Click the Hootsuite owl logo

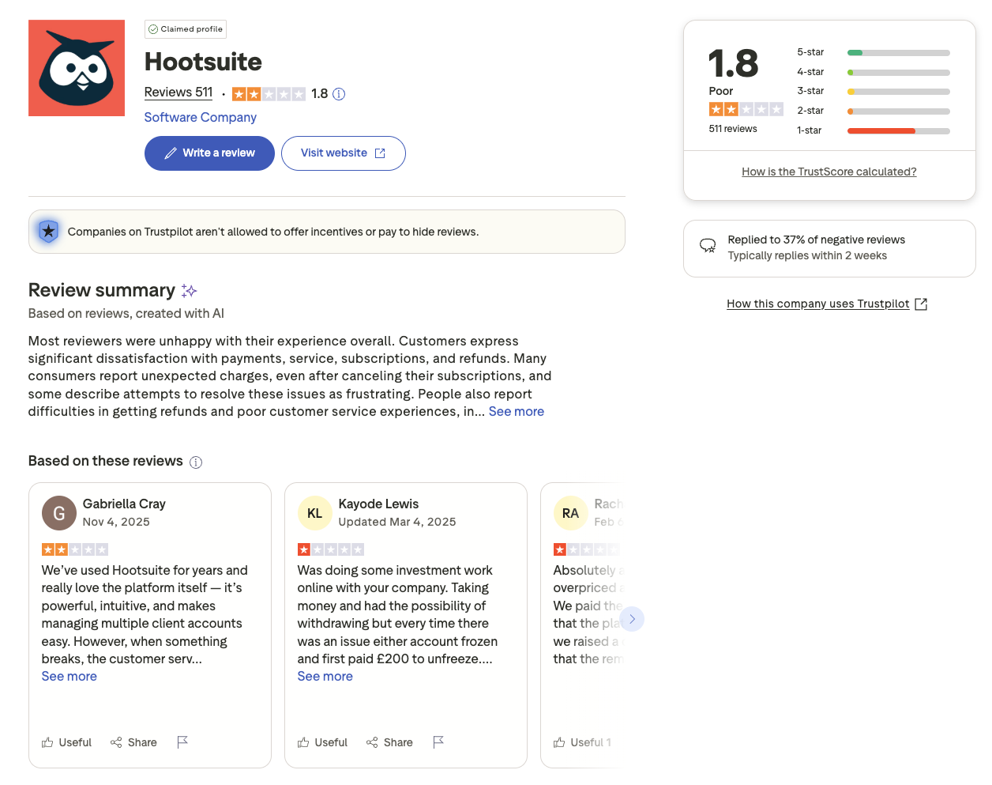click(76, 68)
